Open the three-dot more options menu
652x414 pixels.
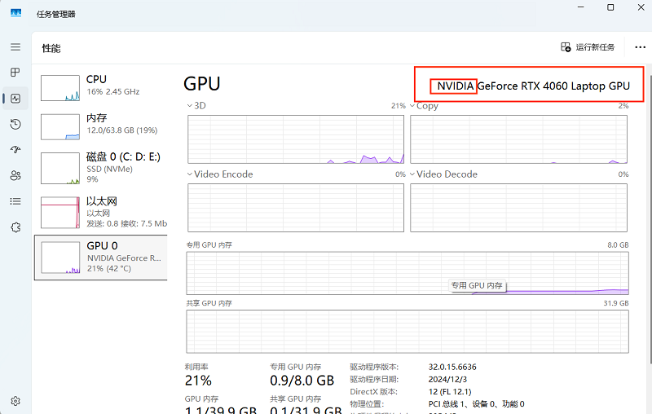pos(641,47)
